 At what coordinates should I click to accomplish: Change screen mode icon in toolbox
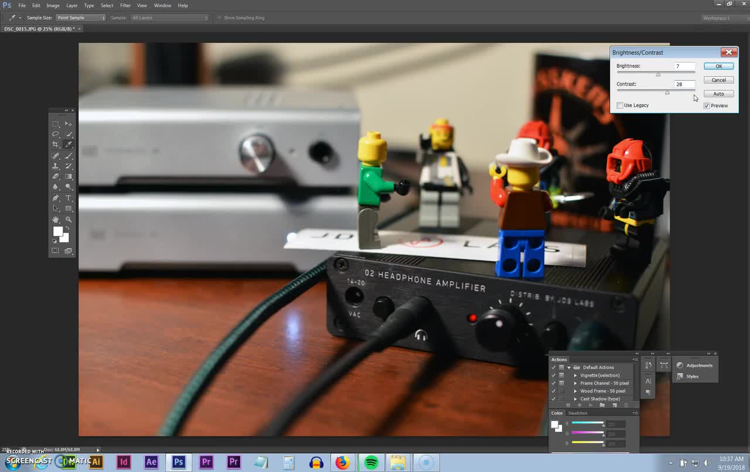[69, 251]
